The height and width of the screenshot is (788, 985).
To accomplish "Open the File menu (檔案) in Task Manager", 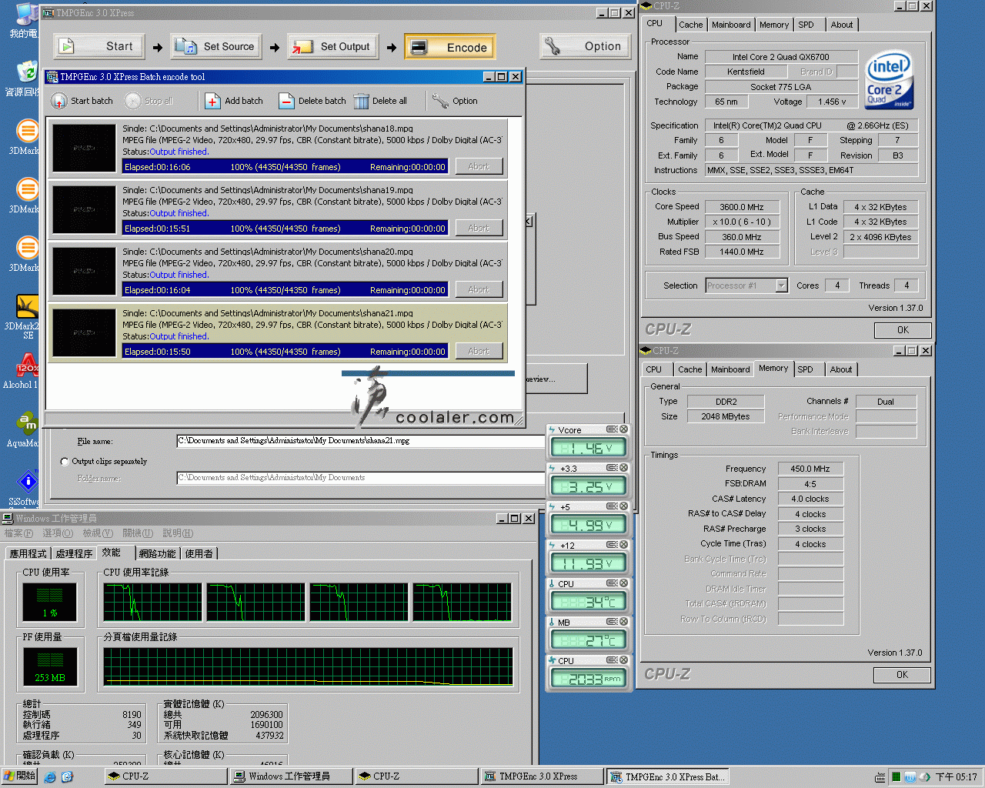I will (18, 533).
